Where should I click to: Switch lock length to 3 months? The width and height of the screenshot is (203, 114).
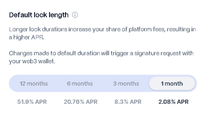[126, 83]
